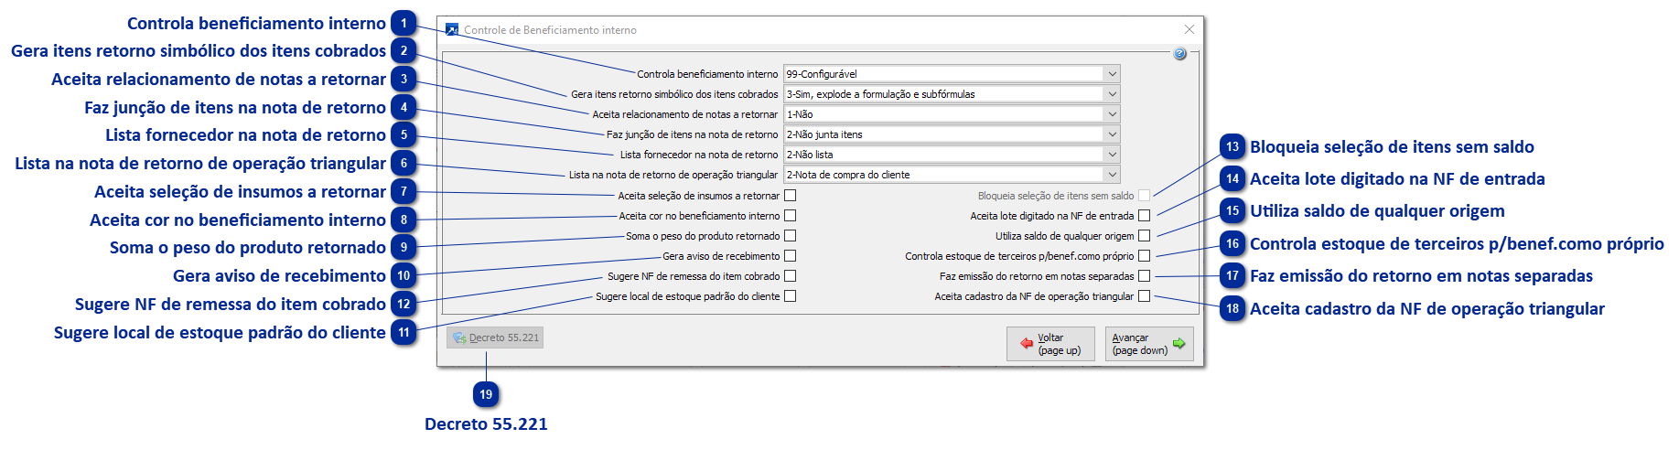Enable Sugere local de estoque padrão do cliente

pos(791,296)
